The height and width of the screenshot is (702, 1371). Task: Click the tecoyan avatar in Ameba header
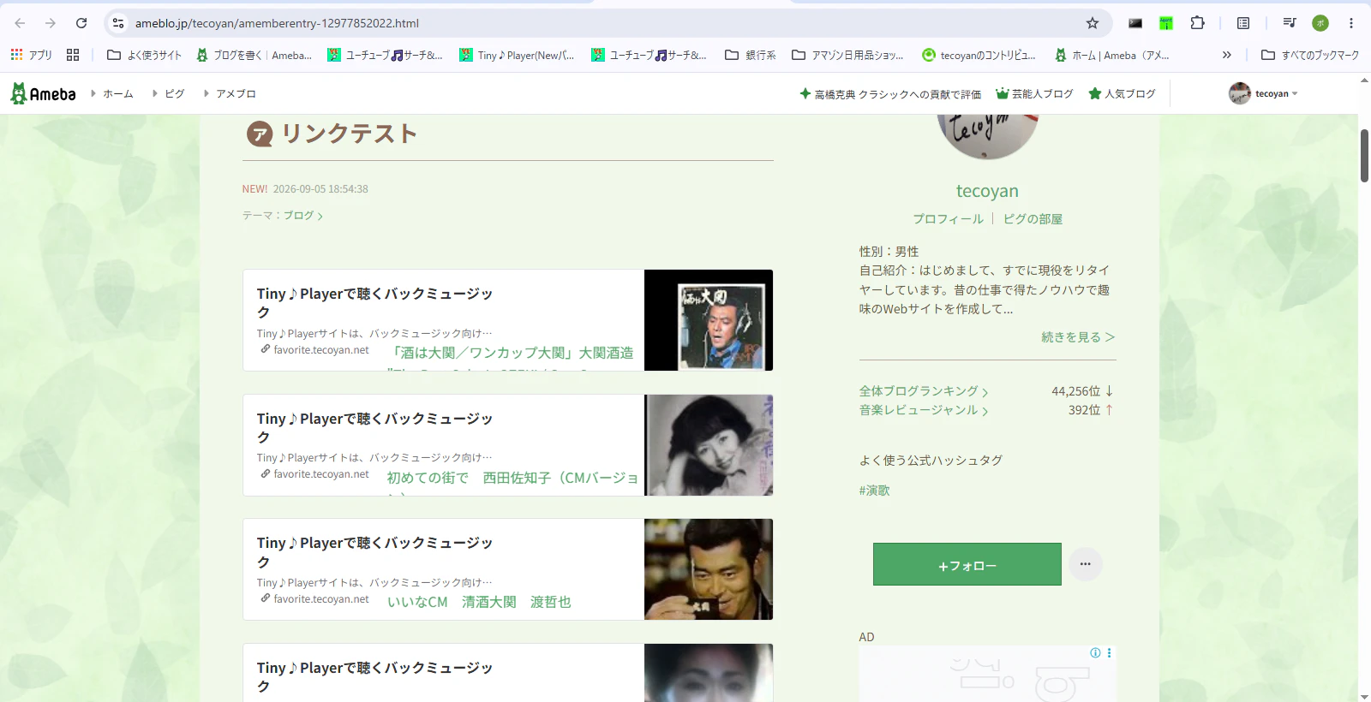click(x=1239, y=93)
